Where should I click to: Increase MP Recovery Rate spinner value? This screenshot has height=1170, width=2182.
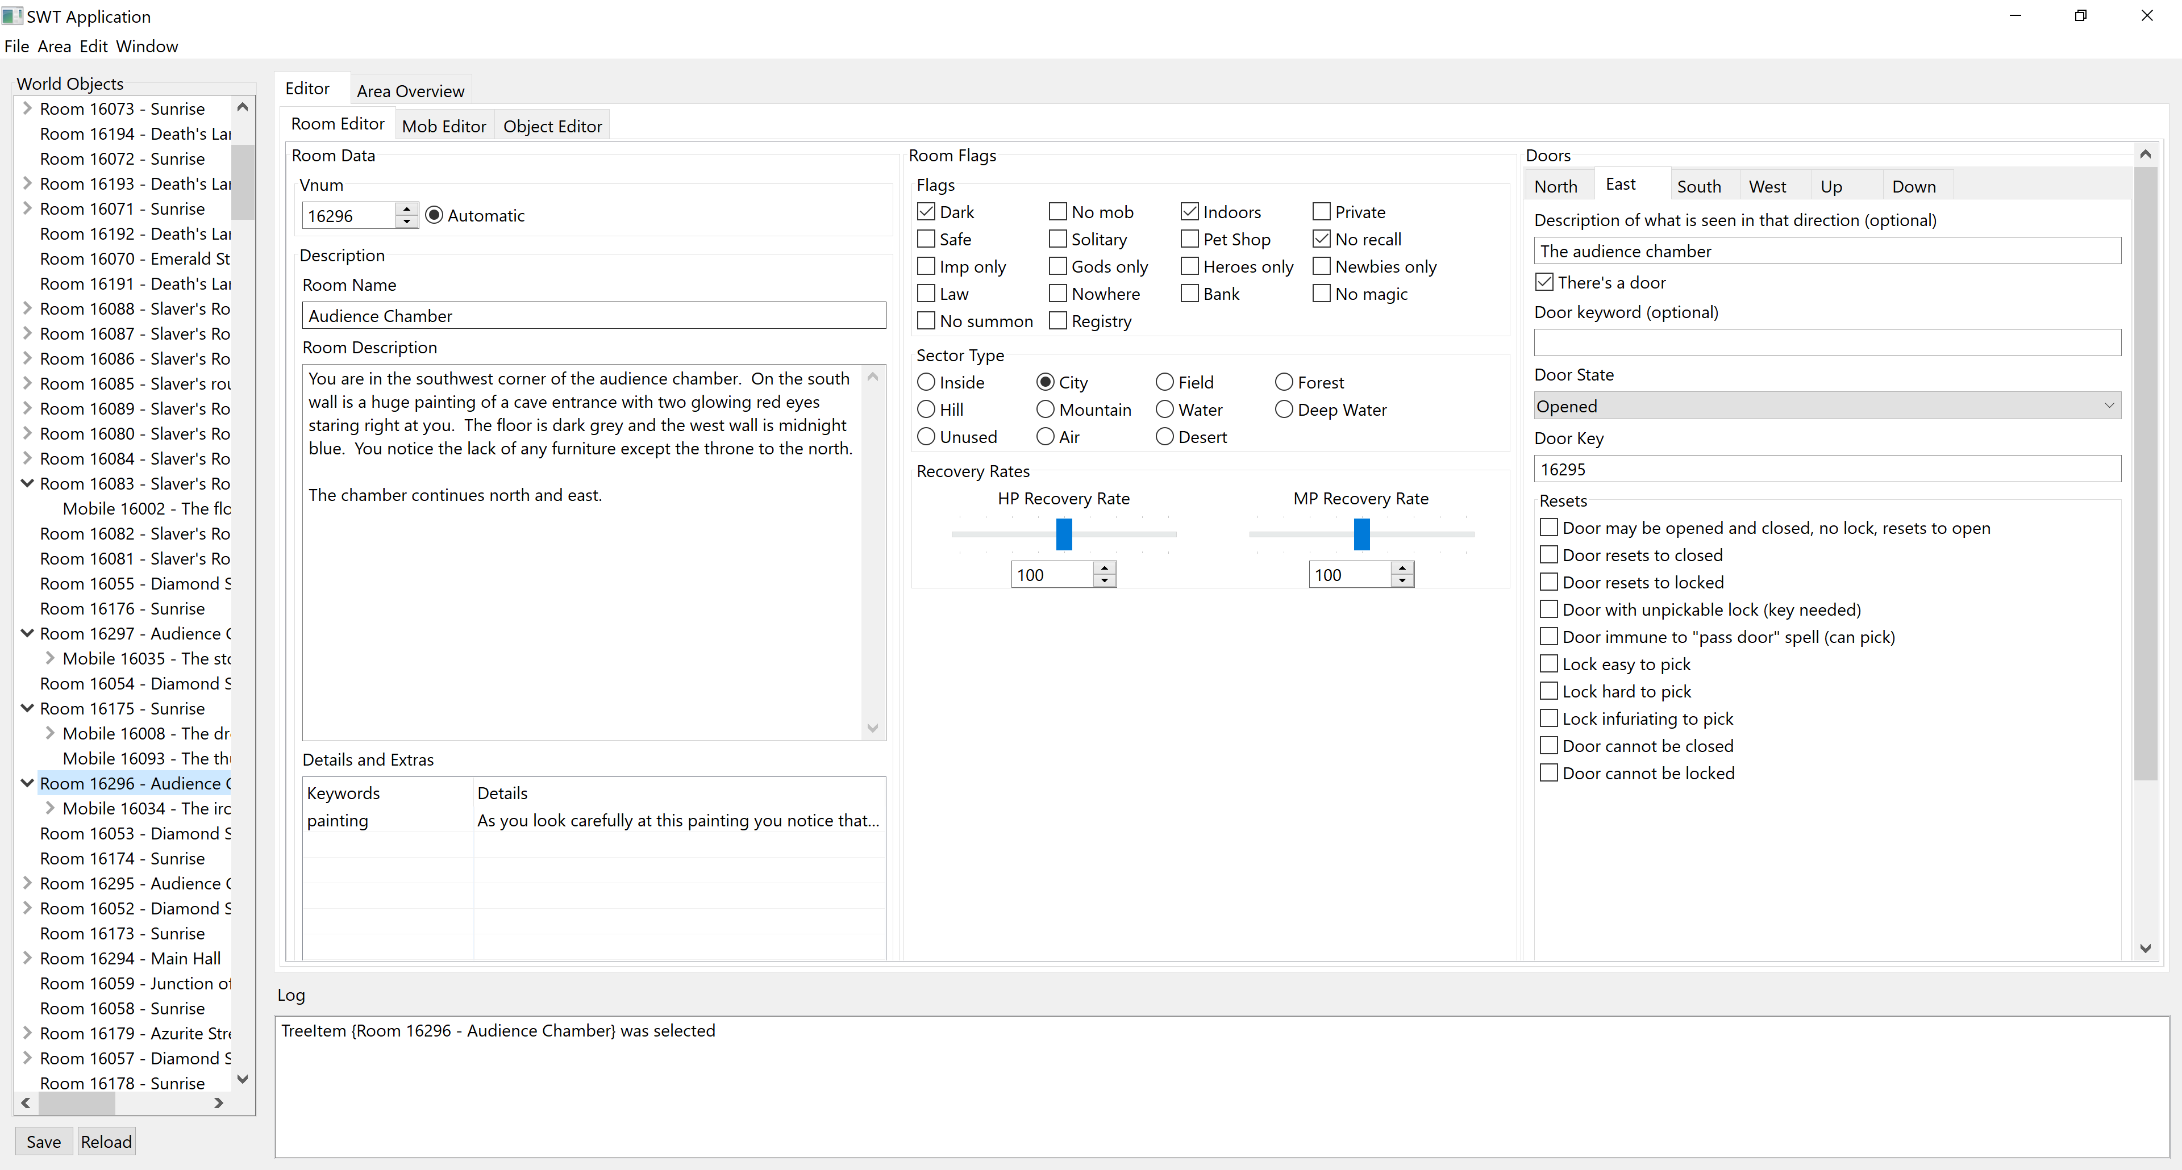click(x=1402, y=567)
